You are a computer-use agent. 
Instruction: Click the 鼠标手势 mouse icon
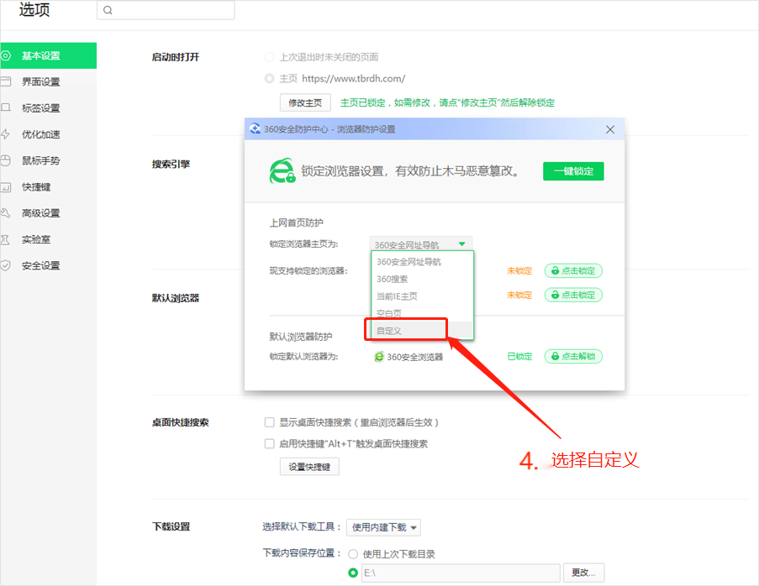pyautogui.click(x=6, y=160)
